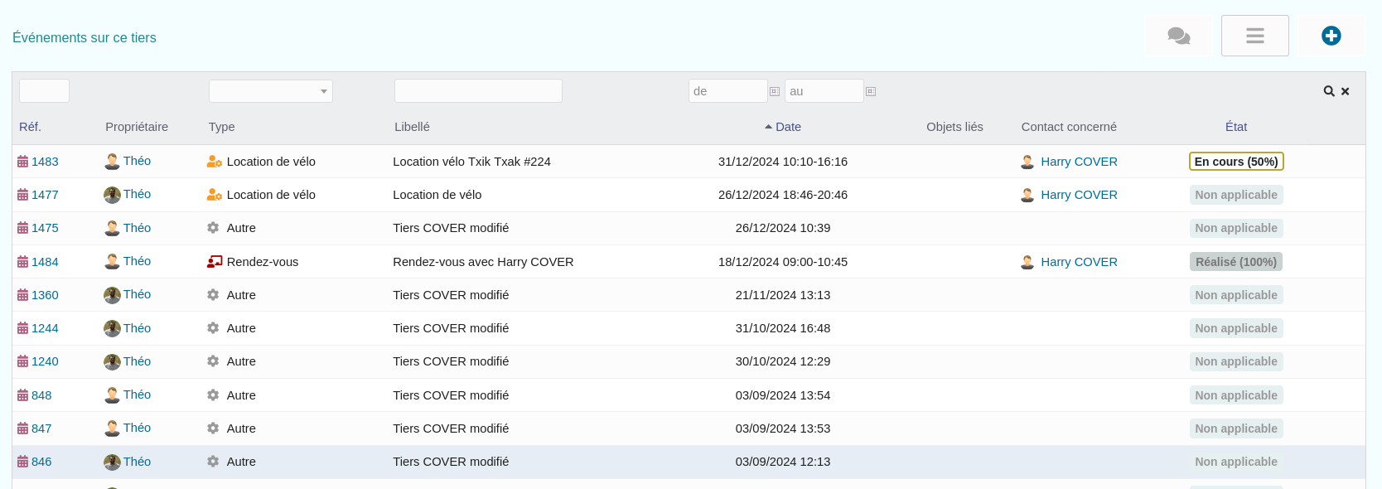Sort by Réf. column header
Viewport: 1382px width, 489px height.
tap(30, 127)
